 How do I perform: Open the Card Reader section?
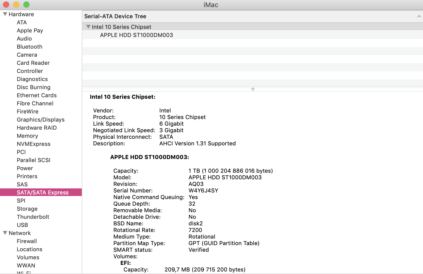(x=33, y=63)
